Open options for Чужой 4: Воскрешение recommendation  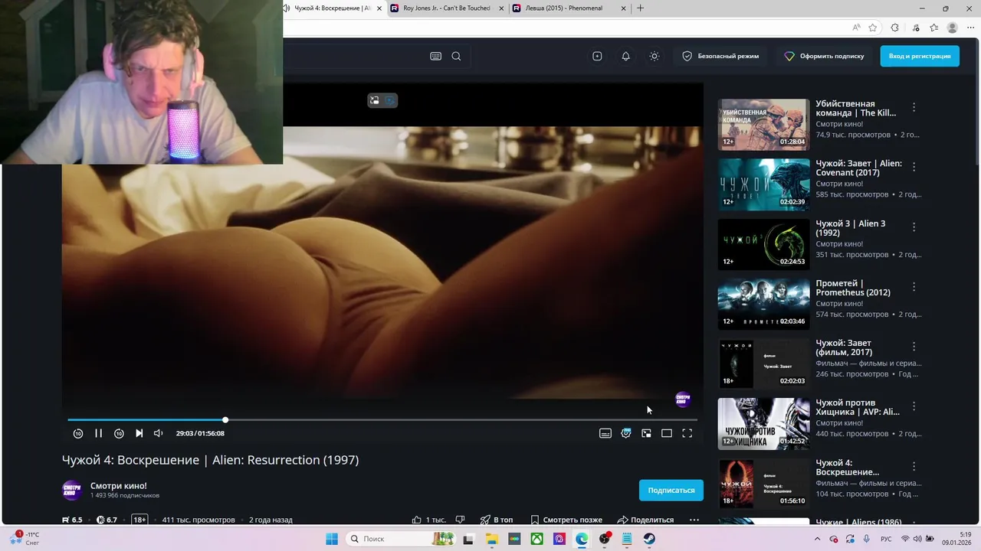coord(914,466)
